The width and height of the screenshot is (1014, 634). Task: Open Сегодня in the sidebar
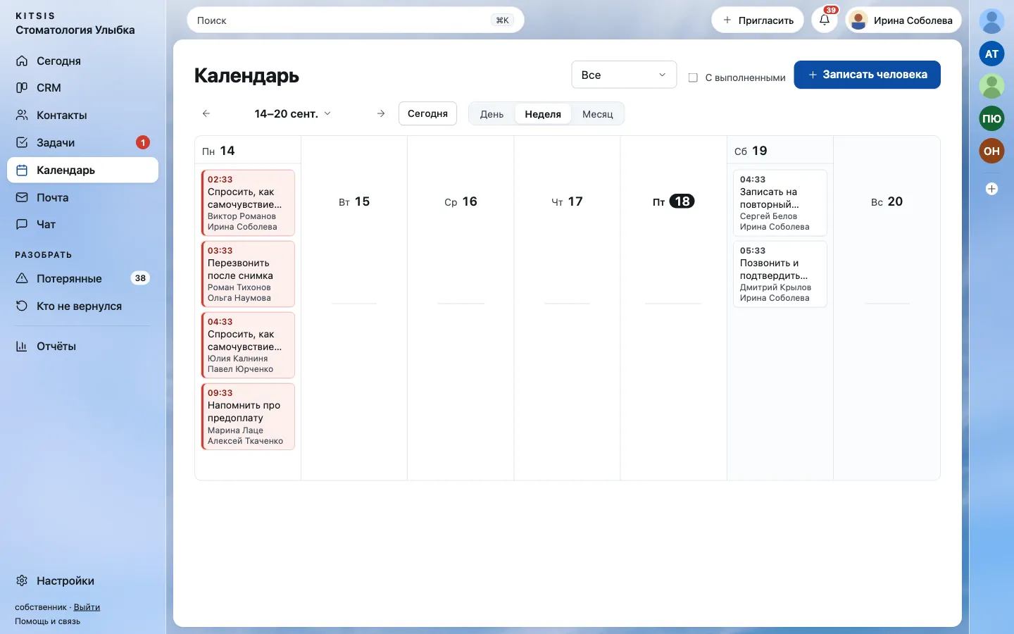pyautogui.click(x=82, y=61)
